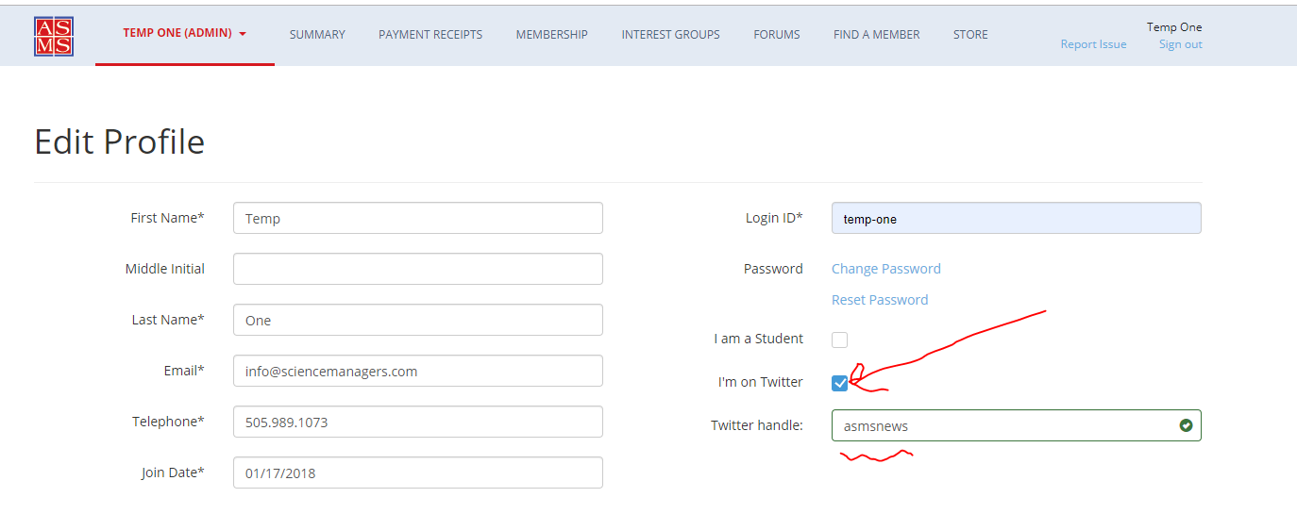Click the Sign out link
Viewport: 1297px width, 514px height.
(x=1181, y=44)
